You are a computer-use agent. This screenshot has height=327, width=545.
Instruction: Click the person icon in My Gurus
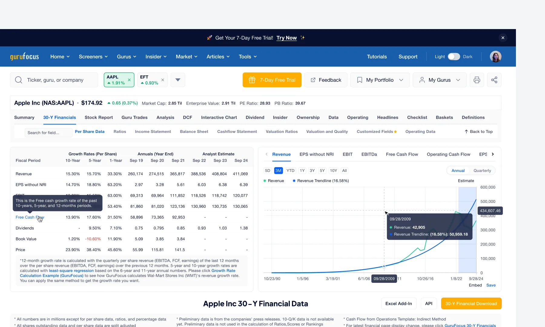(422, 80)
